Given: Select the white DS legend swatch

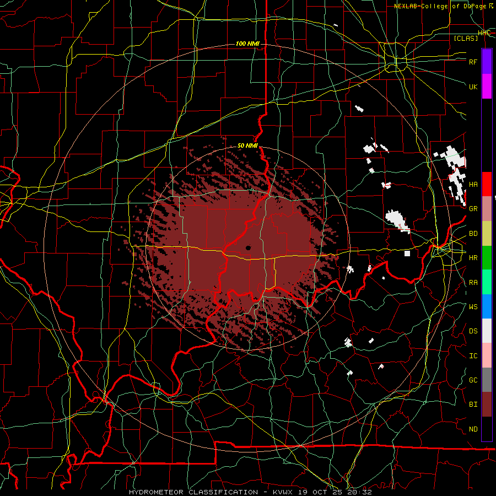Looking at the screenshot, I should [487, 331].
